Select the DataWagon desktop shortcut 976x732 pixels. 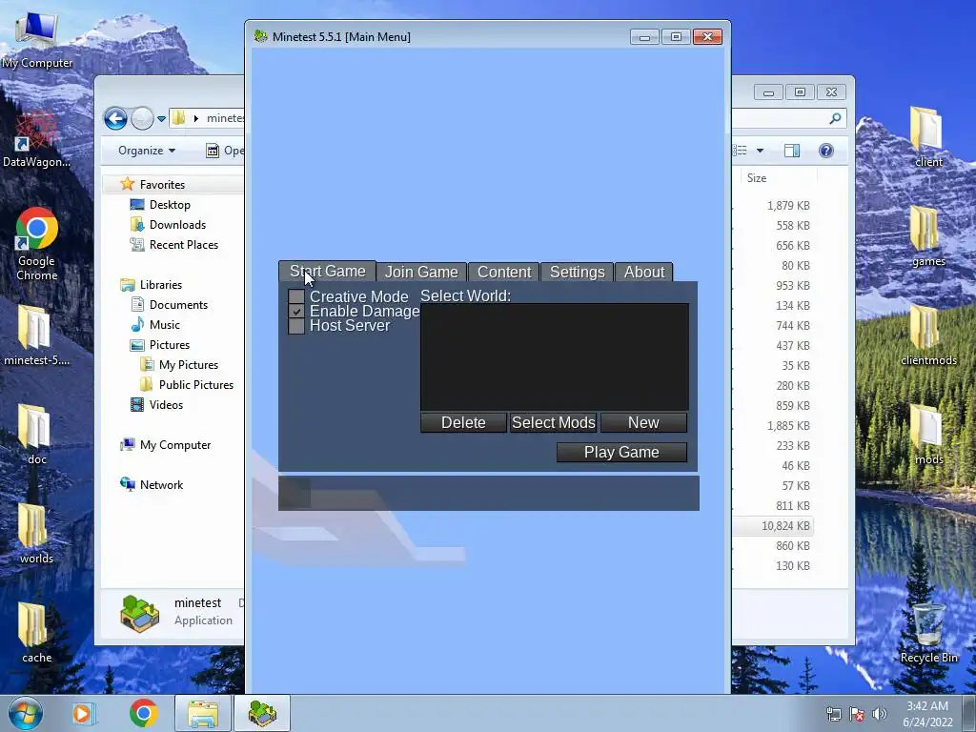pos(36,138)
